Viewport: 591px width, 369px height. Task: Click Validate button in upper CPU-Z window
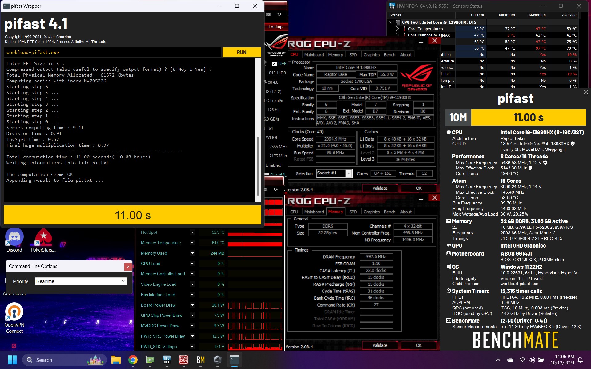[380, 188]
